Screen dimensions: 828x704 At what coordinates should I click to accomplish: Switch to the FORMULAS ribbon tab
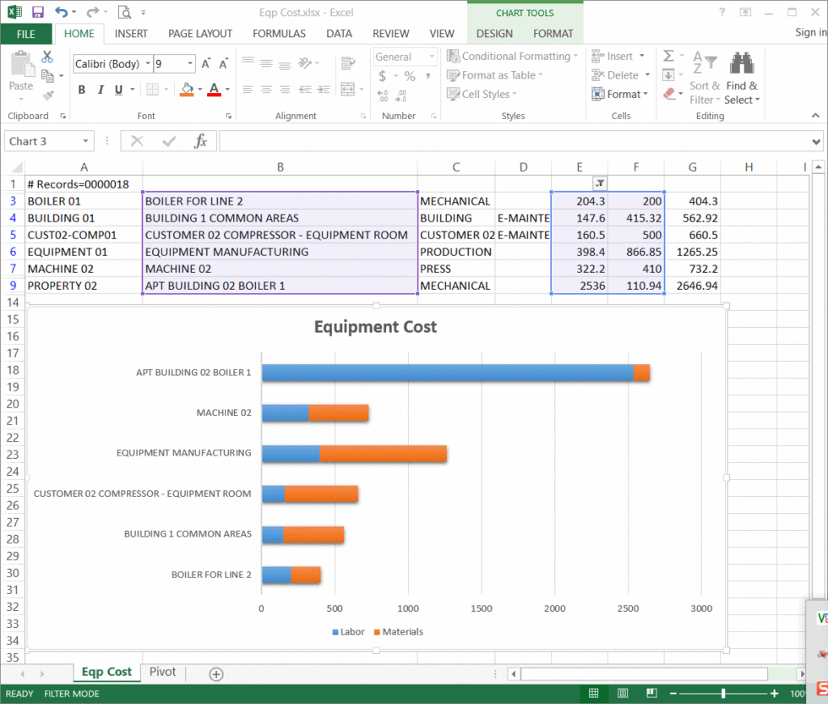point(279,34)
